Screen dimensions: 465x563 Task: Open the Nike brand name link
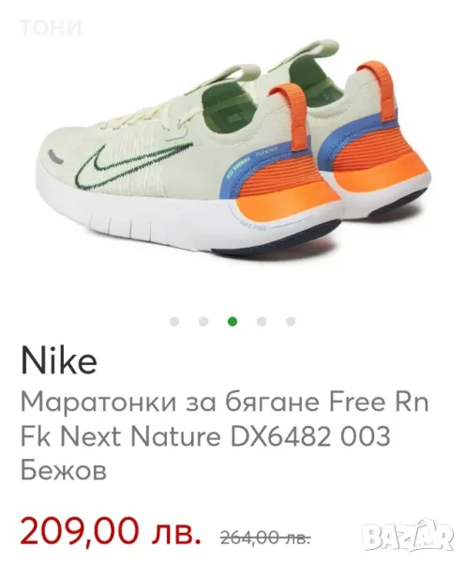coord(59,361)
